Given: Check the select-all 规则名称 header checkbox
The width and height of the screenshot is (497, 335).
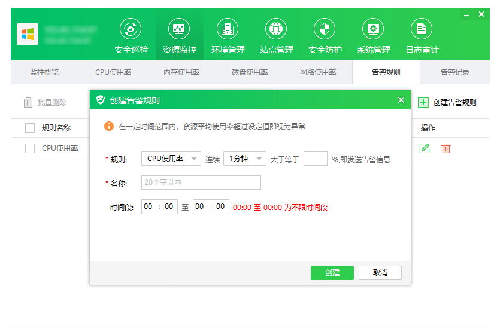Looking at the screenshot, I should coord(30,128).
